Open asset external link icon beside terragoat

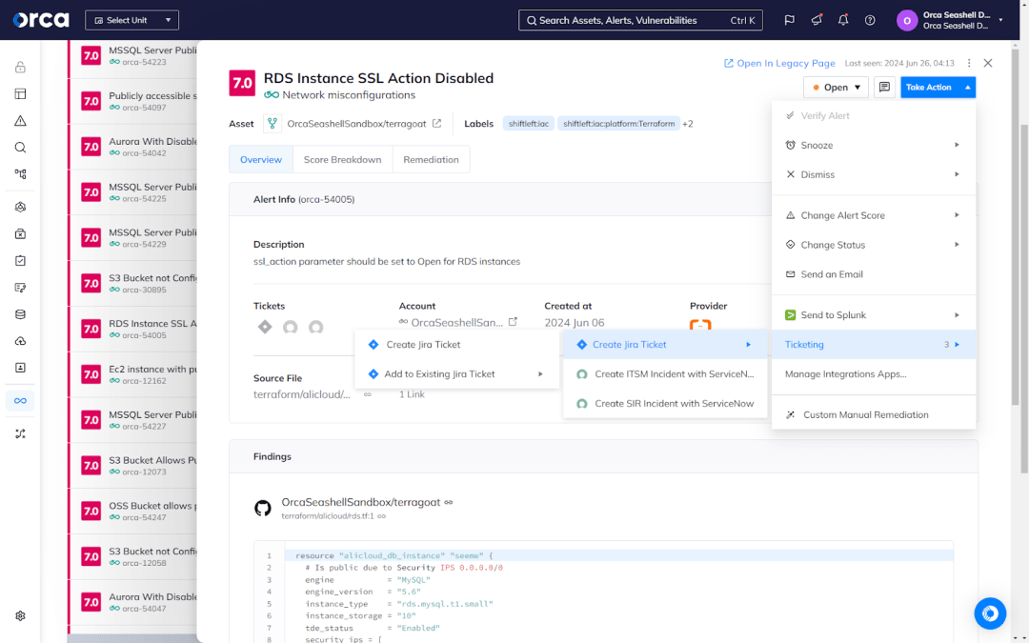coord(437,123)
